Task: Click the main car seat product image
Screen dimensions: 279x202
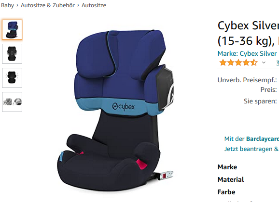Action: 115,110
